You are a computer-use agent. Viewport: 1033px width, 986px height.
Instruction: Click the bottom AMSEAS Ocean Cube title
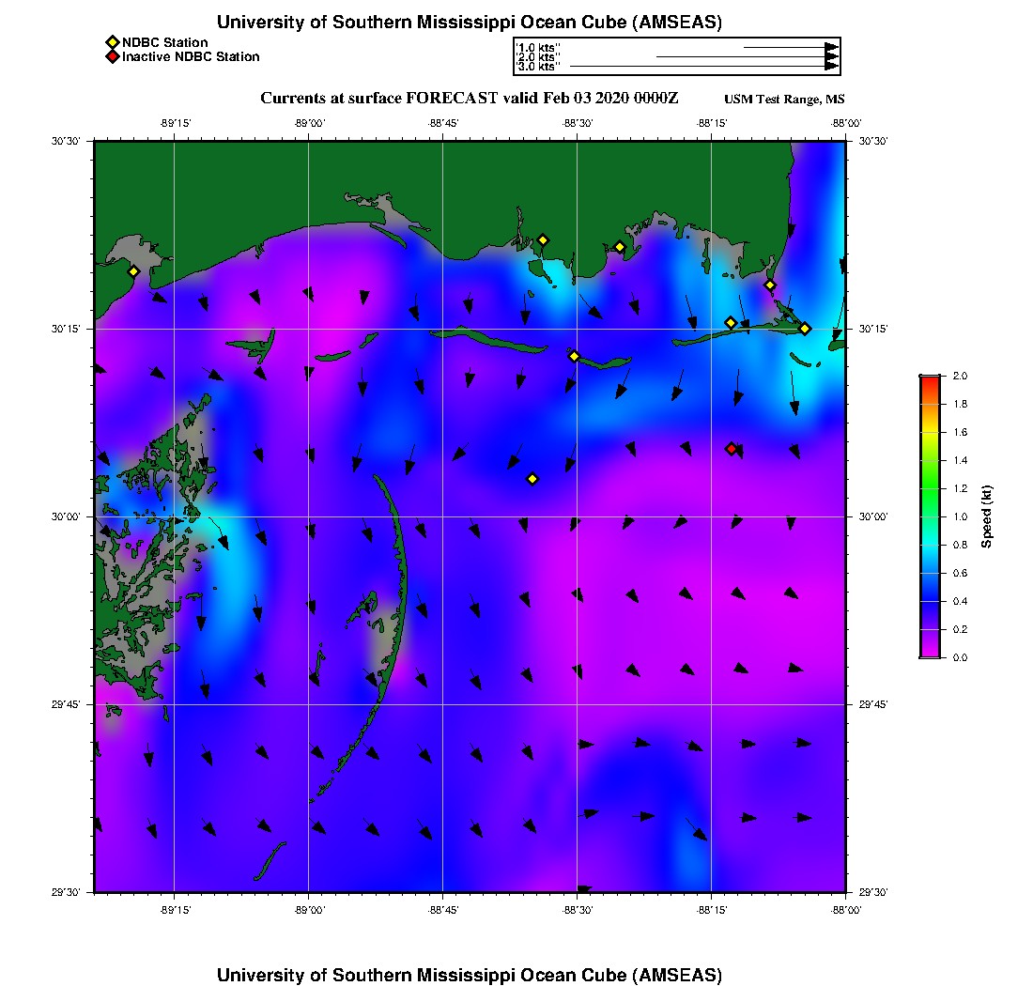click(470, 975)
